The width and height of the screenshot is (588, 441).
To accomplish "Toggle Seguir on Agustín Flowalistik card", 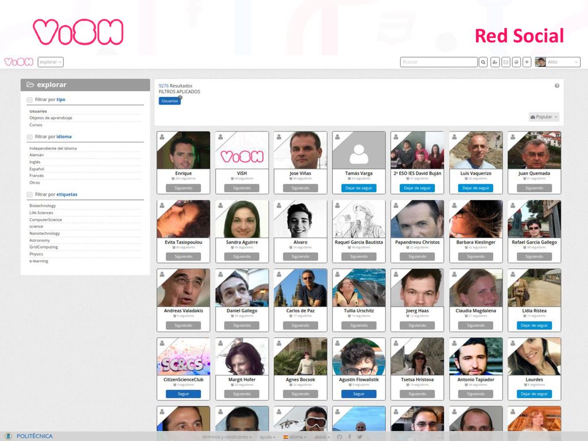I will click(x=359, y=394).
